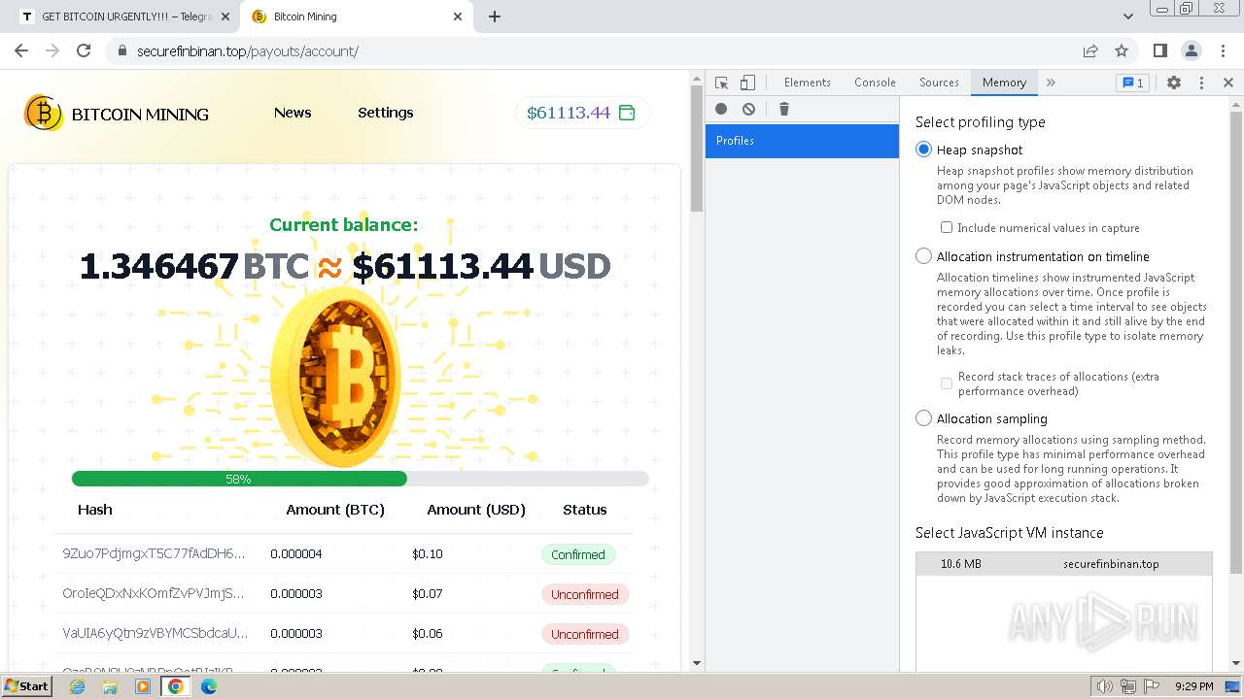Toggle the device toolbar icon
This screenshot has height=699, width=1244.
pyautogui.click(x=747, y=83)
